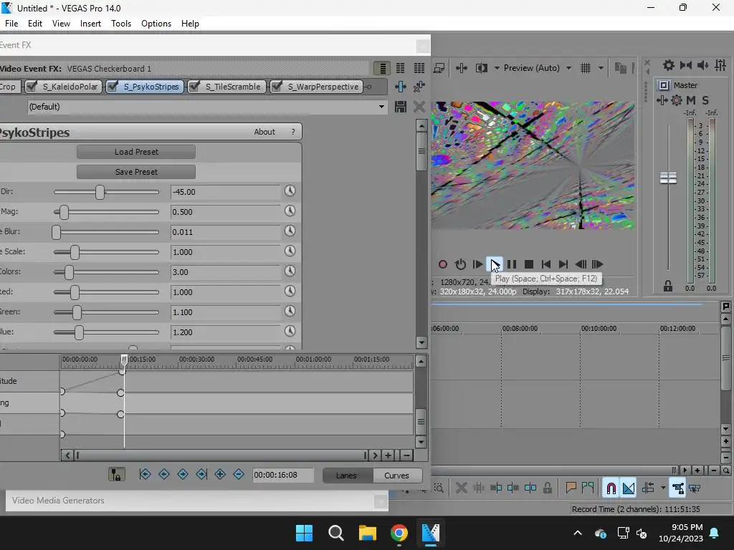
Task: Click the keyframe timecode field 00:00:16:08
Action: 282,475
